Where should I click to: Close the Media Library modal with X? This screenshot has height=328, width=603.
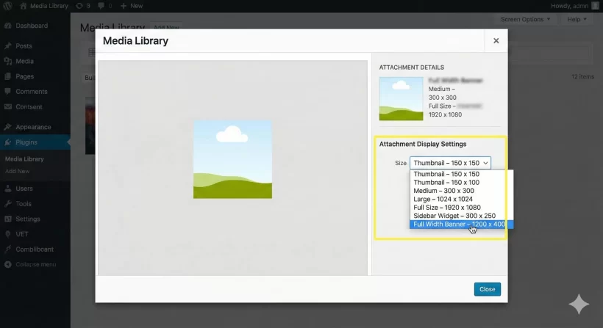tap(496, 40)
